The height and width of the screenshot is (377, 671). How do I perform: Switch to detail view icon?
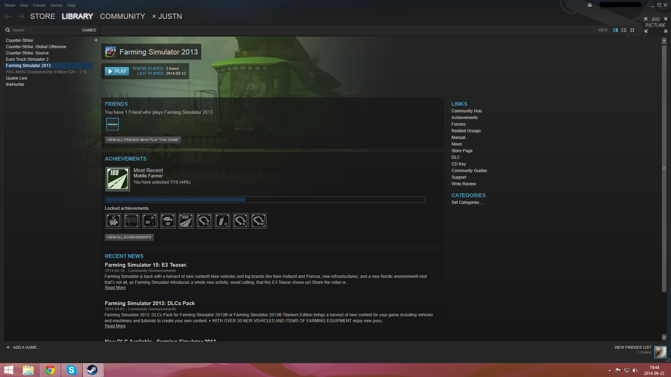[615, 30]
